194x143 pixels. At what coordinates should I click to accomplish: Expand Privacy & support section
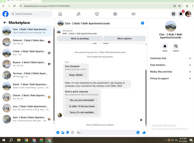click(170, 78)
